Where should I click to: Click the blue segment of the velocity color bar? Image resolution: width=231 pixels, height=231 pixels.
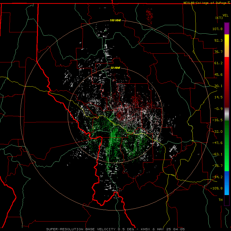227,183
